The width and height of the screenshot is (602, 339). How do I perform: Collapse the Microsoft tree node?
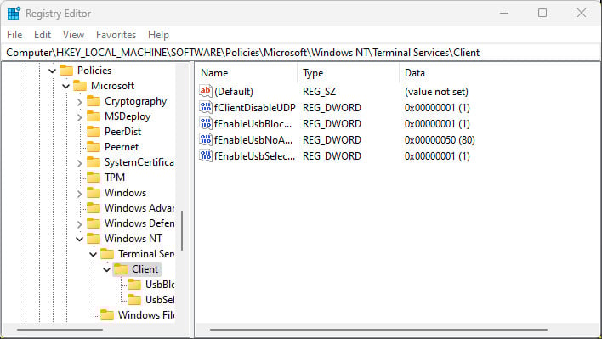pyautogui.click(x=66, y=87)
